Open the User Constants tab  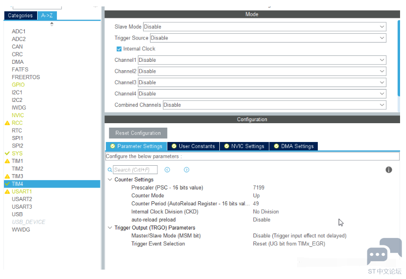coord(194,146)
